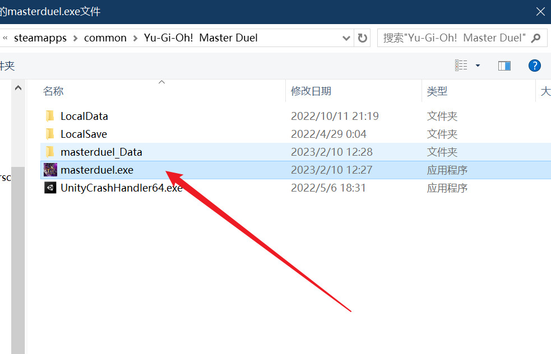
Task: Open the help question mark button
Action: [535, 66]
